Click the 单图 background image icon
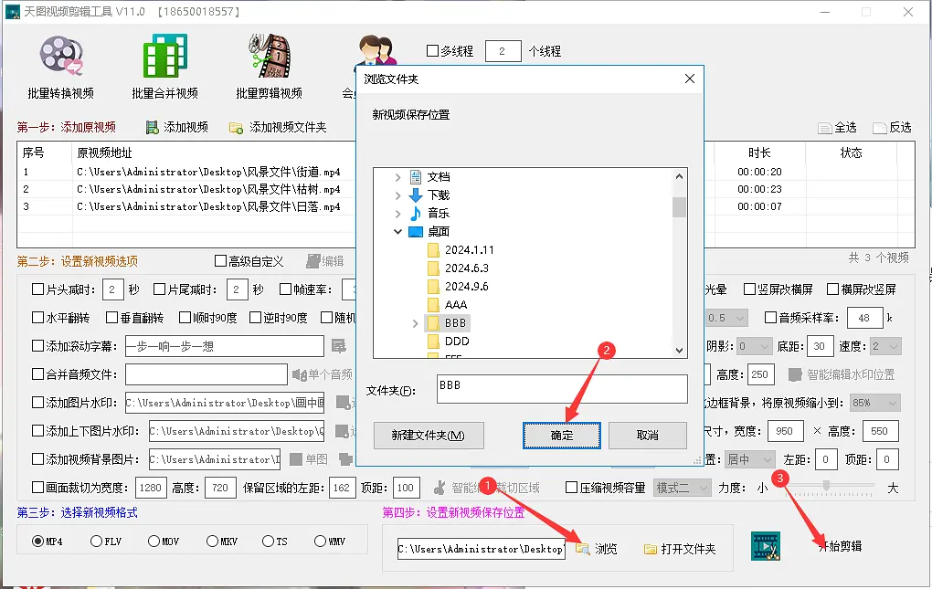 point(296,459)
